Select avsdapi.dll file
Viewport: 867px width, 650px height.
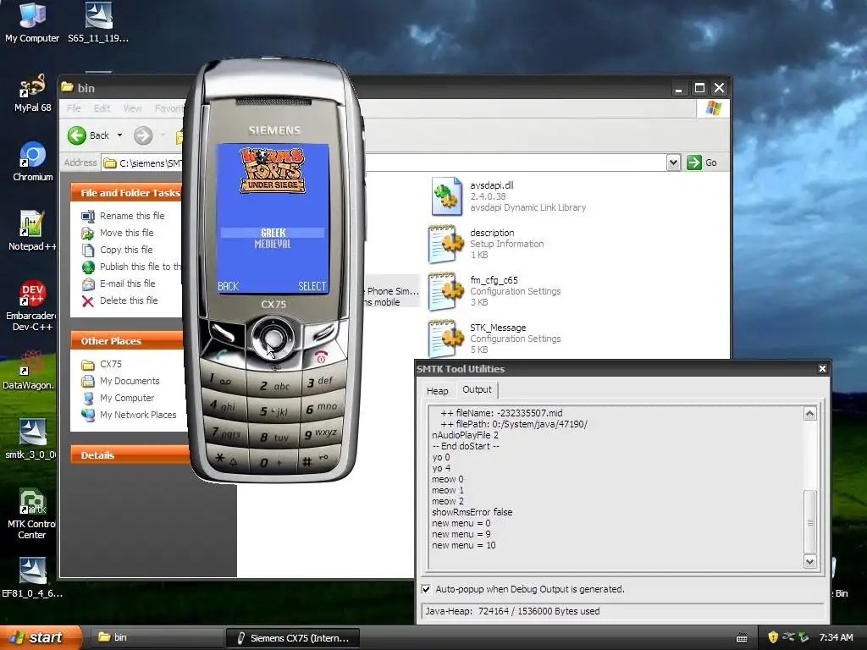(508, 196)
